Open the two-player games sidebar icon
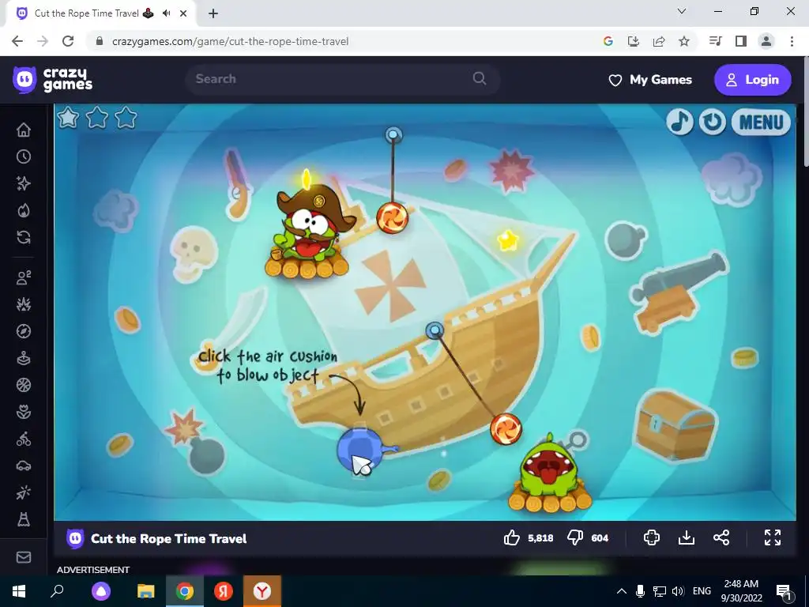 [24, 277]
